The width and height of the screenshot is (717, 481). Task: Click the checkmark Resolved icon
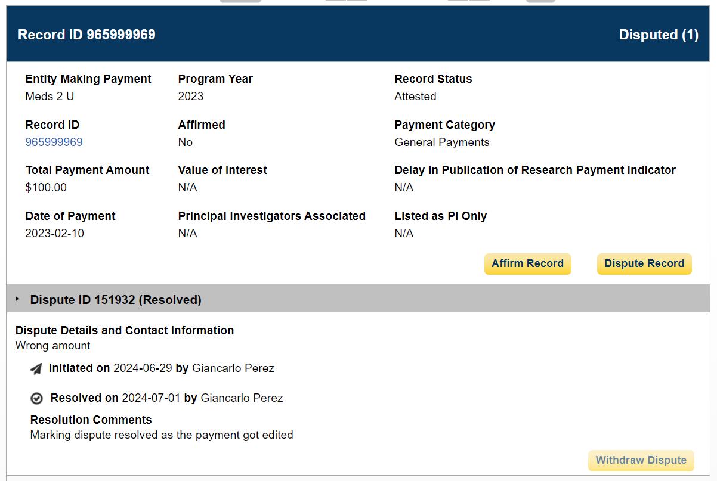tap(36, 398)
